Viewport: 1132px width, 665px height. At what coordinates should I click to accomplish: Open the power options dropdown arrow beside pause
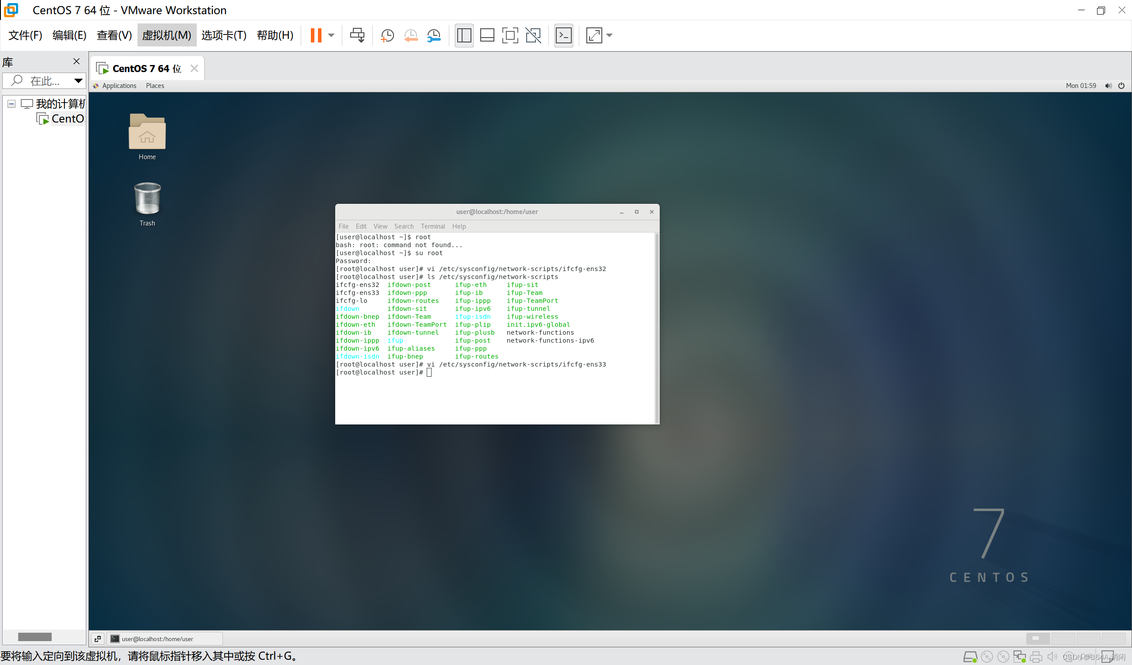coord(331,35)
